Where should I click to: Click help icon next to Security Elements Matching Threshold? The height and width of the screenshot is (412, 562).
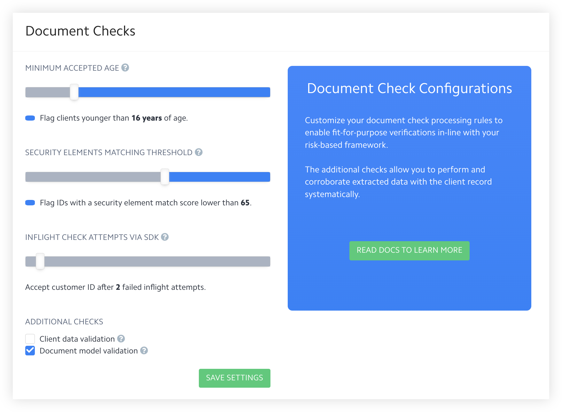[x=199, y=152]
